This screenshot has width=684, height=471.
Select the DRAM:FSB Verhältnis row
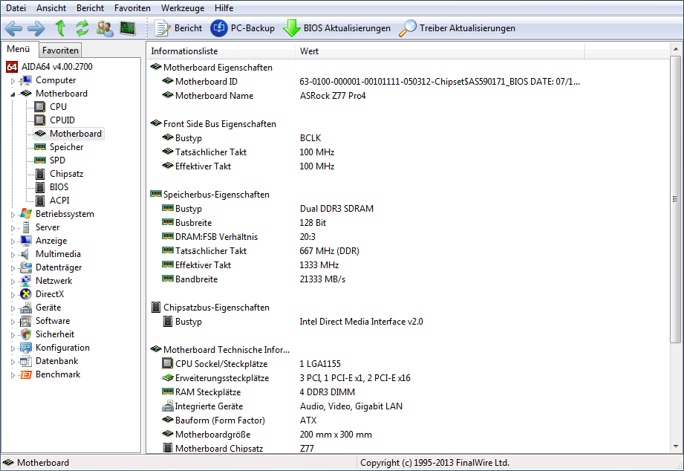408,236
